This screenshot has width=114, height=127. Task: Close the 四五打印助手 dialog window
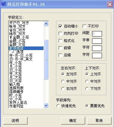[x=110, y=5]
